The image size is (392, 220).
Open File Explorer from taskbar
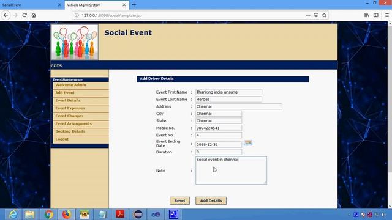(30, 215)
